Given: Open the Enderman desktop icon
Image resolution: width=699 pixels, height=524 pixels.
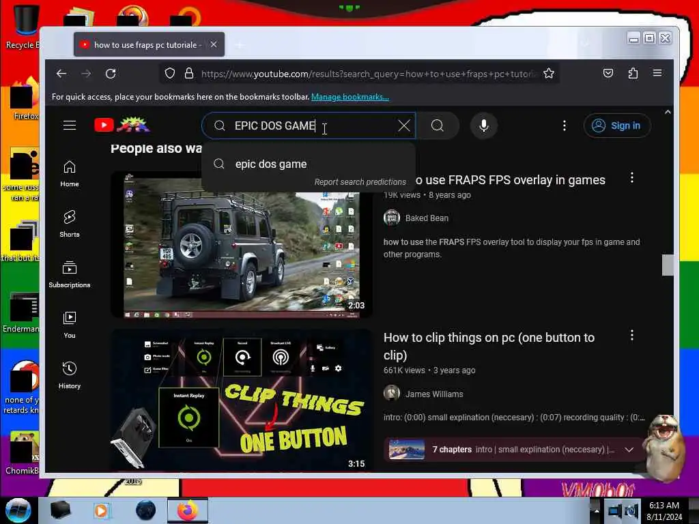Looking at the screenshot, I should click(x=21, y=312).
